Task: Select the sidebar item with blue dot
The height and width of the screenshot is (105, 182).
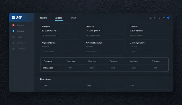Action: pos(18,31)
